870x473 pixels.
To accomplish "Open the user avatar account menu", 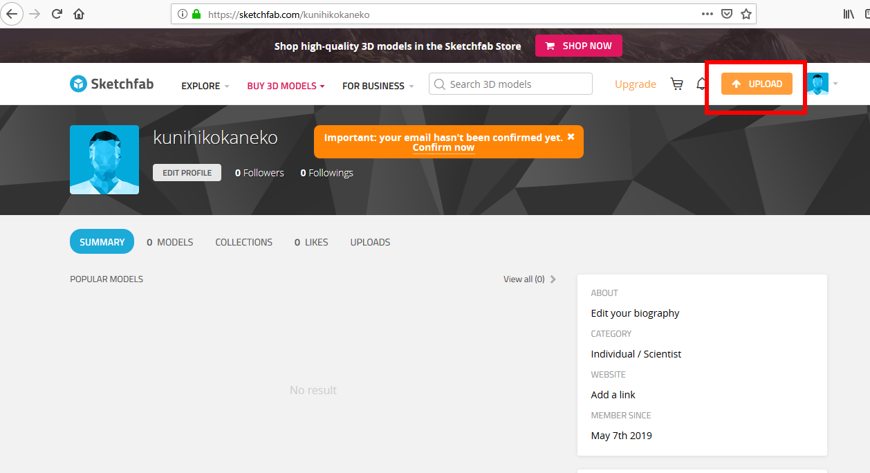I will pyautogui.click(x=822, y=84).
